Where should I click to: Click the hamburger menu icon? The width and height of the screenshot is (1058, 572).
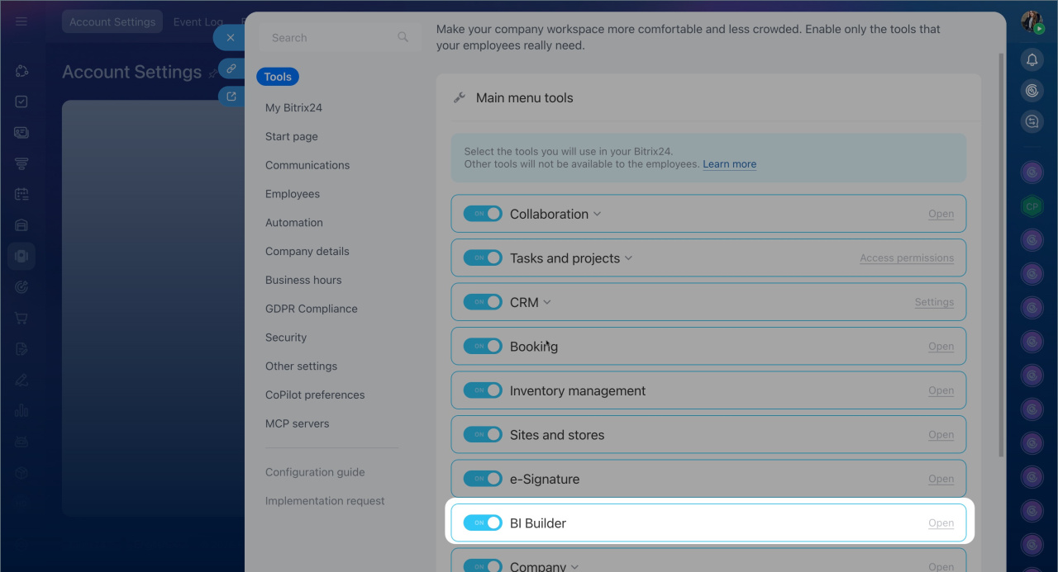click(21, 21)
